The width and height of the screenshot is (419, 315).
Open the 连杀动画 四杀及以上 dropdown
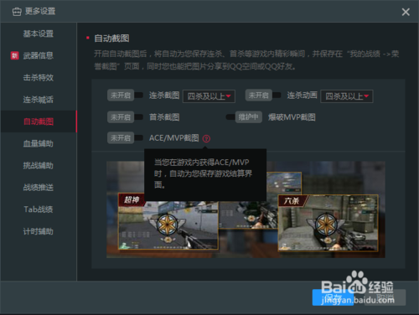point(347,96)
